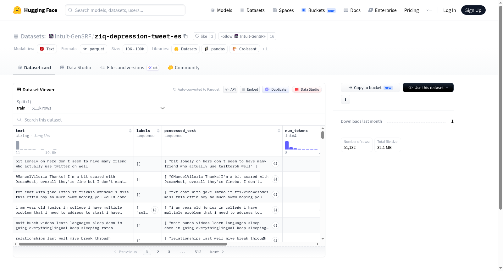Click the text length histogram bar

coord(18,145)
